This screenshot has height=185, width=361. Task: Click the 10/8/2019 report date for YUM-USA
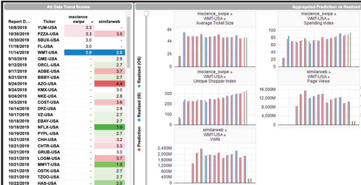pyautogui.click(x=18, y=28)
